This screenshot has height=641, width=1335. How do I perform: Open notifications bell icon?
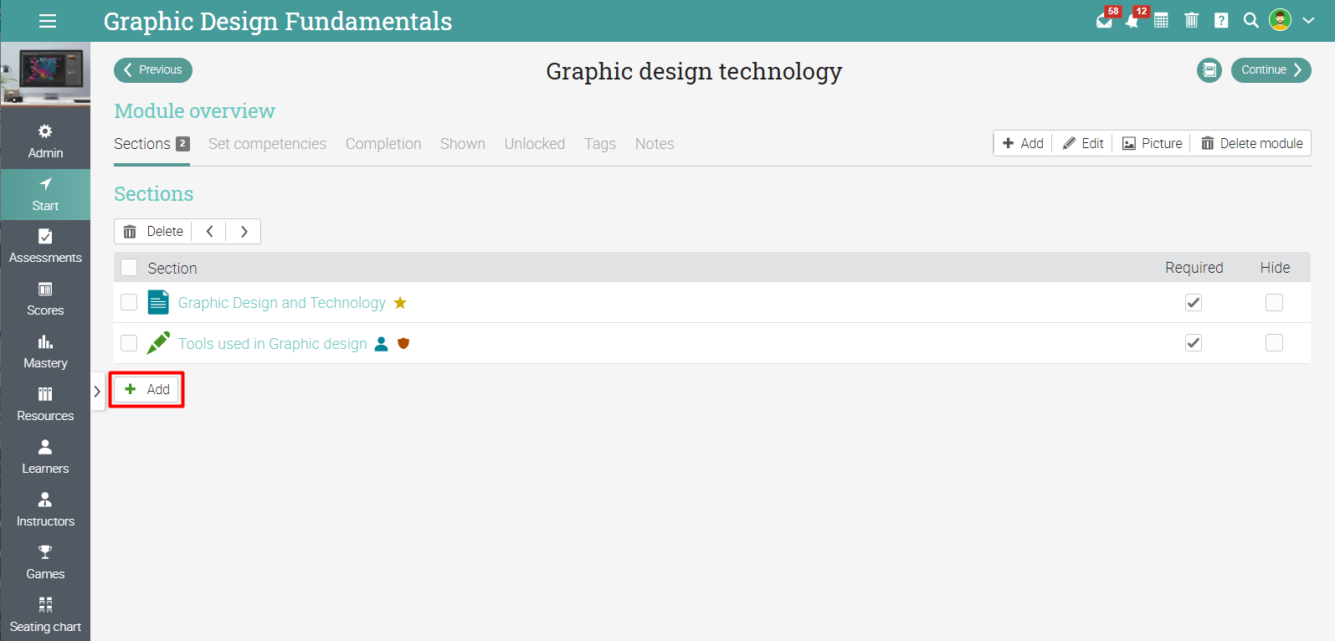click(x=1132, y=21)
